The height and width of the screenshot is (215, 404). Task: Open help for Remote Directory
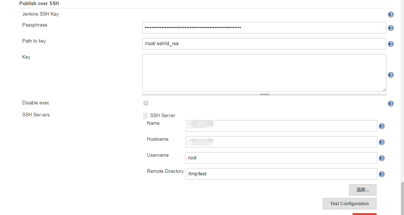point(382,174)
